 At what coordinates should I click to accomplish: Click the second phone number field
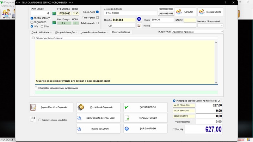tap(166, 14)
